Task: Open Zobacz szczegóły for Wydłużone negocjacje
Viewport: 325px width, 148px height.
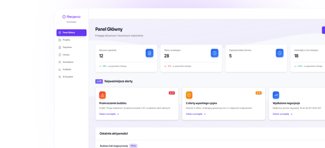Action: click(283, 114)
